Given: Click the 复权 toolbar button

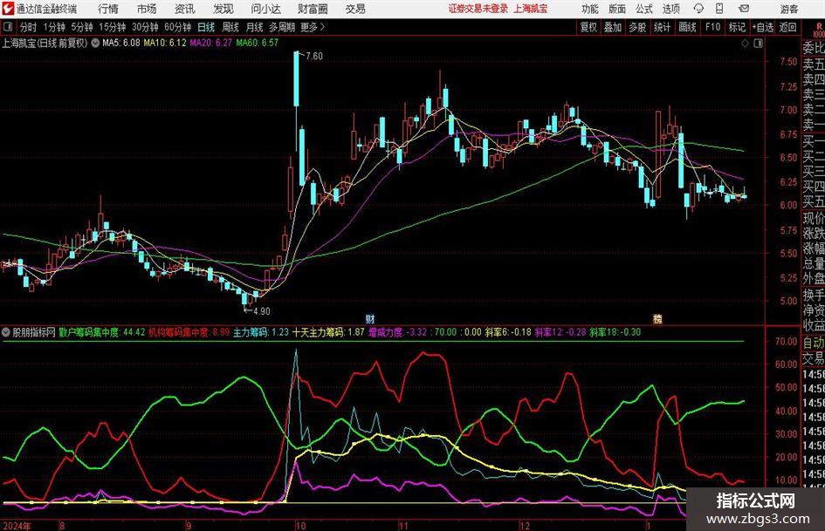Looking at the screenshot, I should (x=588, y=27).
